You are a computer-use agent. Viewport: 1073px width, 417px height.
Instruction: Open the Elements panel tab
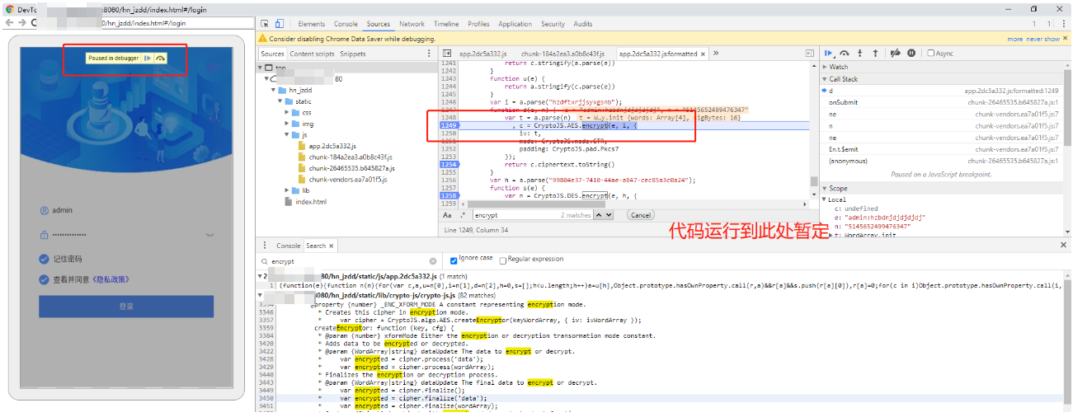312,24
